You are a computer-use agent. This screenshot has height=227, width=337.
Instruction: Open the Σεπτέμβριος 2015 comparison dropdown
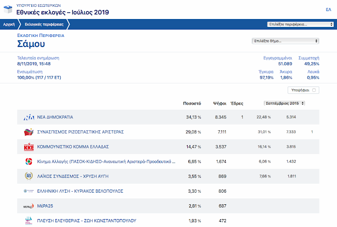tap(284, 103)
